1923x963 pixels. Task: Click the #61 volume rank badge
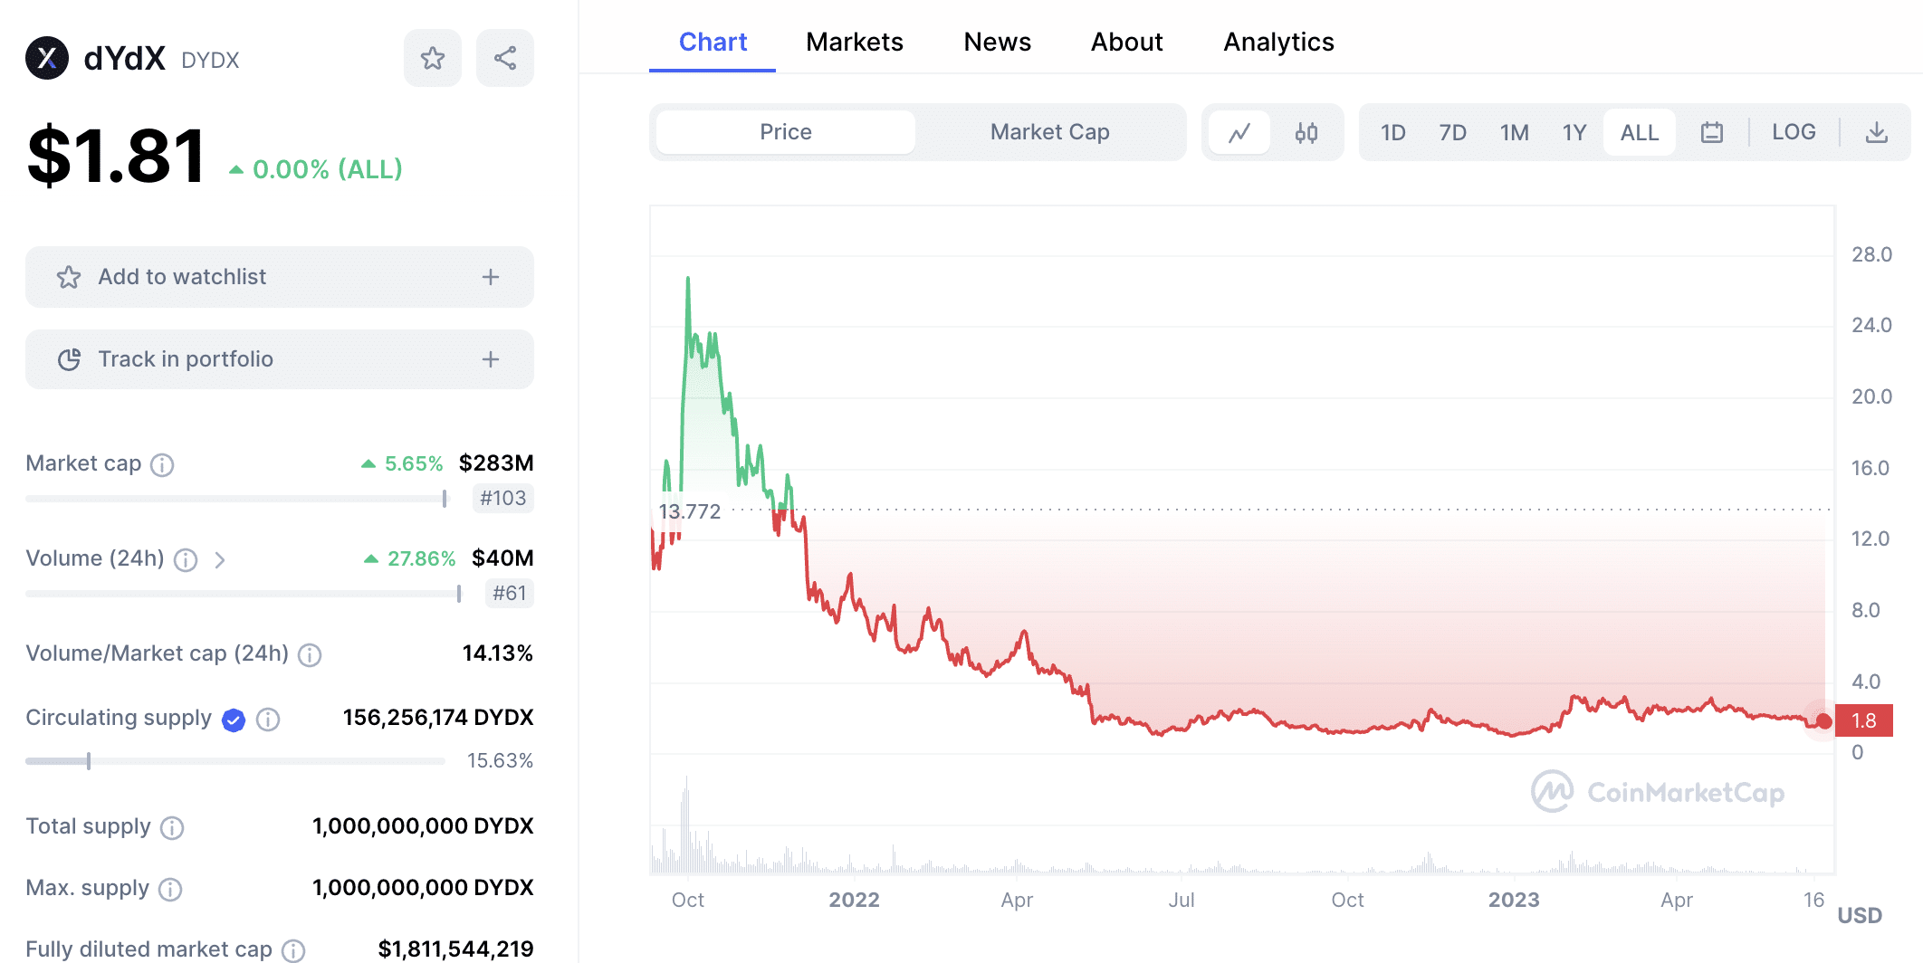coord(510,594)
